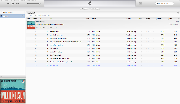The height and width of the screenshot is (104, 180).
Task: Open column header dropdown arrow
Action: pyautogui.click(x=179, y=19)
